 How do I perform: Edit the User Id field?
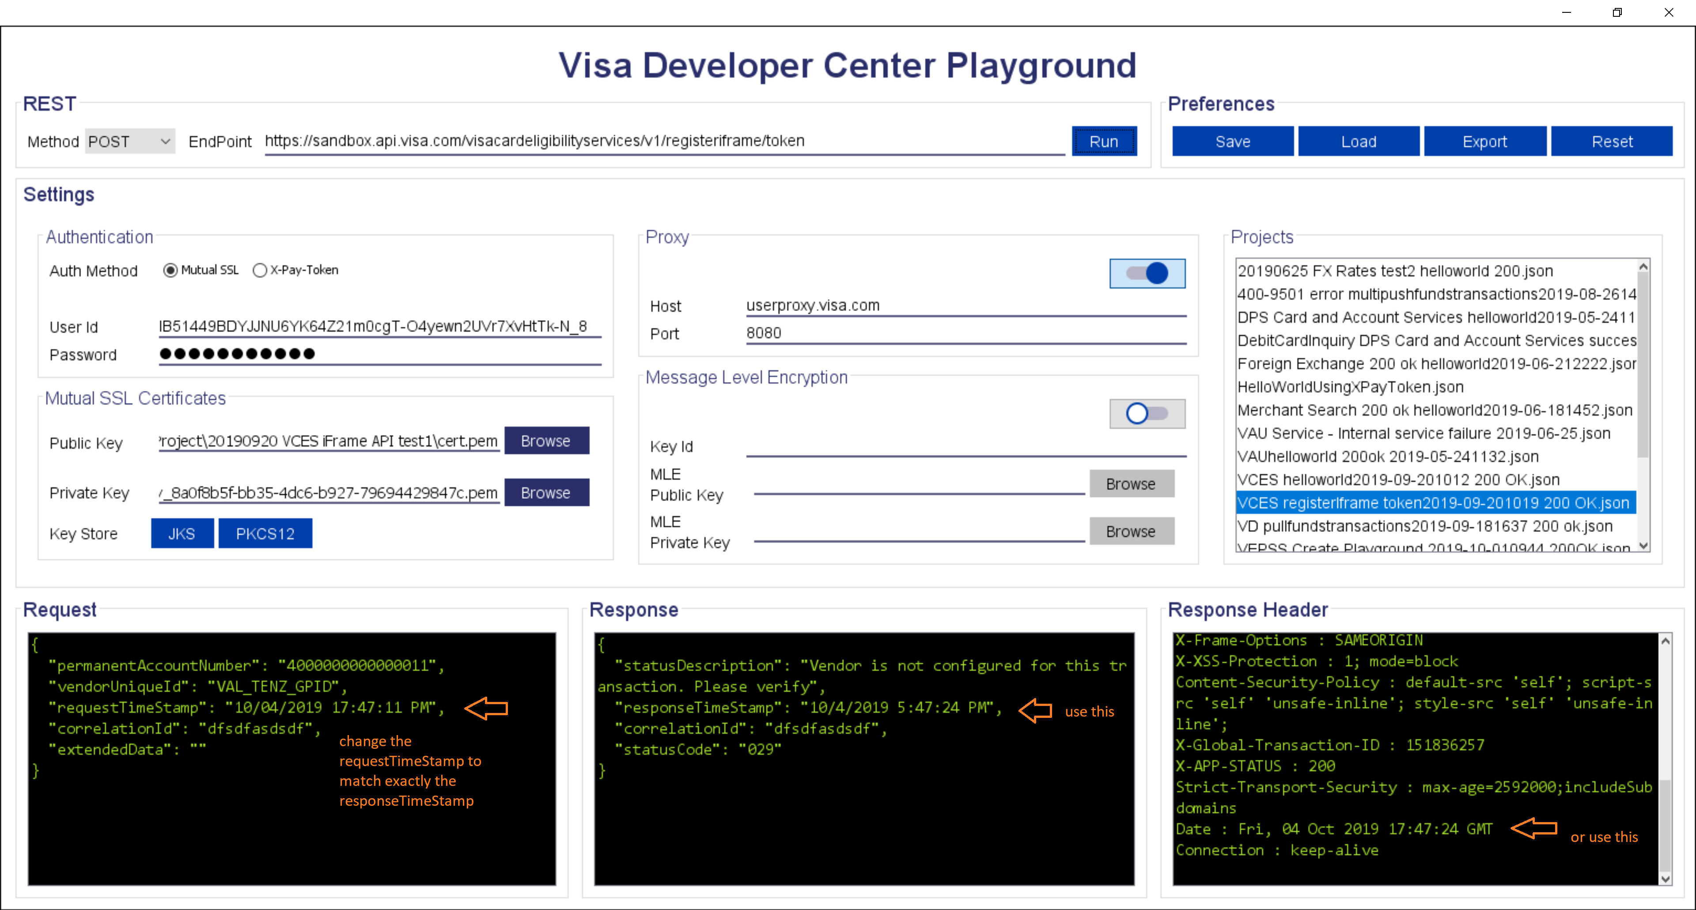(x=379, y=326)
